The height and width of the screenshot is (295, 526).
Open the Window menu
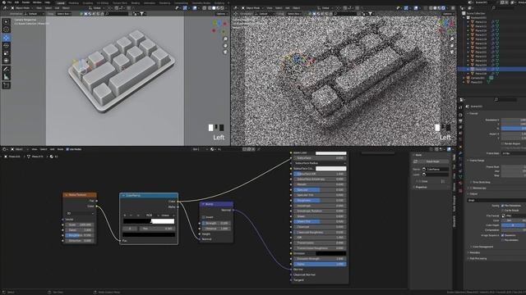click(x=37, y=2)
